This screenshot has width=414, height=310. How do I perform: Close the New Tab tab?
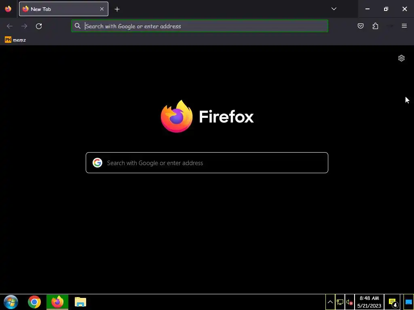point(102,9)
